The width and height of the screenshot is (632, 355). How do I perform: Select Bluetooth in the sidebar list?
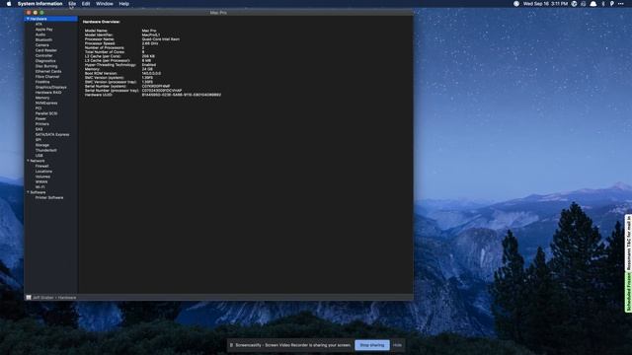click(x=43, y=39)
